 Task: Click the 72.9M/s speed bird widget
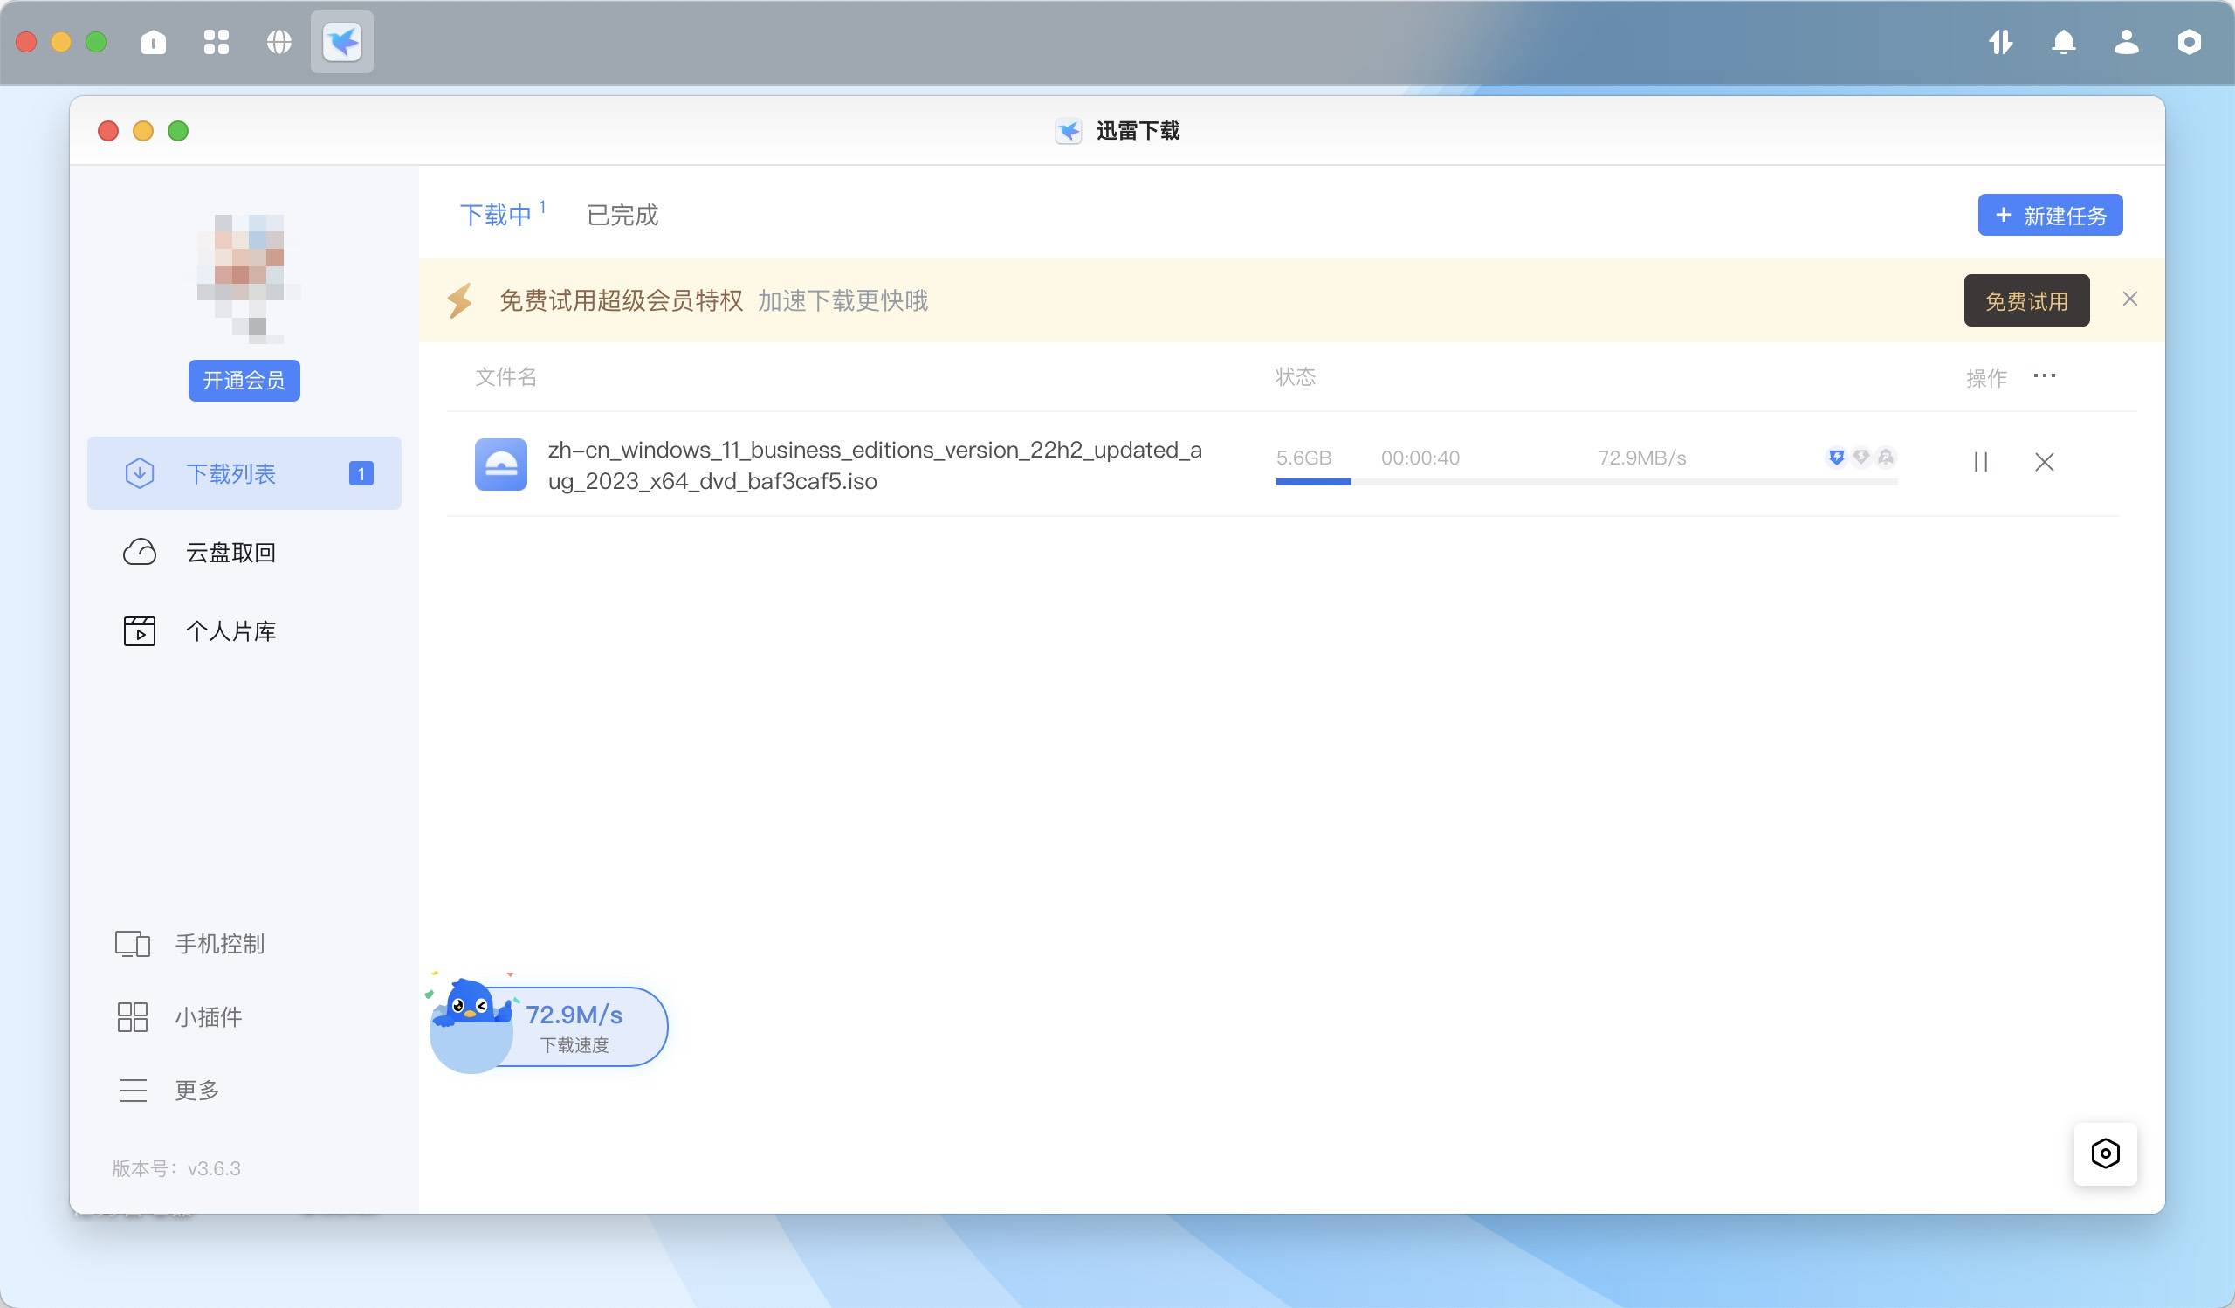548,1025
